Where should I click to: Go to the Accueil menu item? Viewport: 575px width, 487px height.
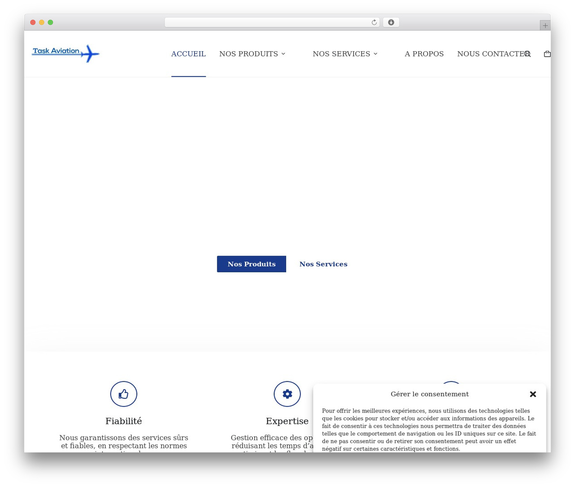point(188,54)
